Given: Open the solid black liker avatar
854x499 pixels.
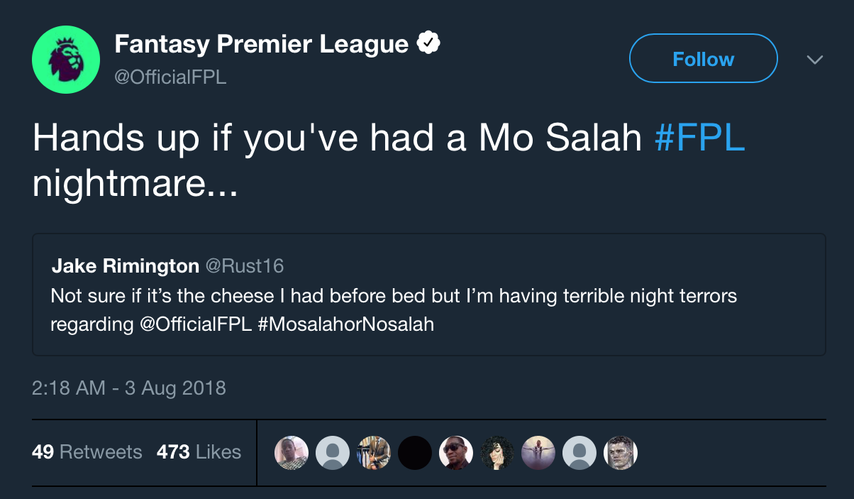Looking at the screenshot, I should point(415,452).
